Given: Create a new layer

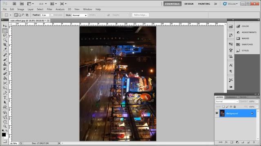Looking at the screenshot, I should [x=248, y=142].
